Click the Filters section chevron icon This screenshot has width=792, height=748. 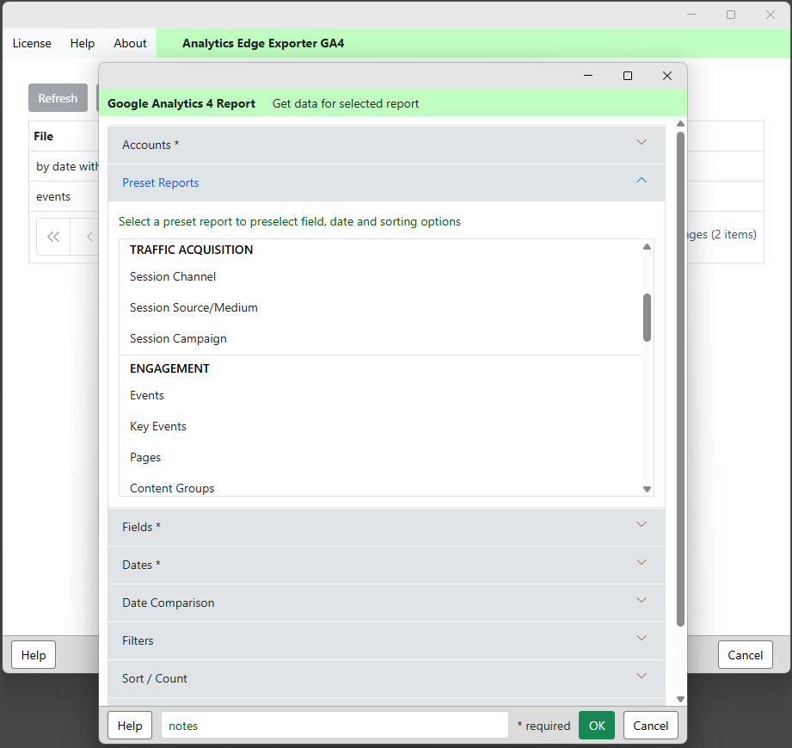[x=641, y=639]
